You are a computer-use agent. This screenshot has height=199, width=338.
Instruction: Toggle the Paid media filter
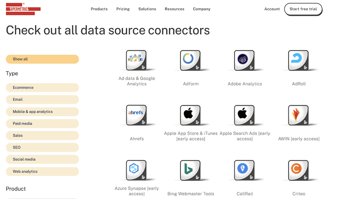42,123
